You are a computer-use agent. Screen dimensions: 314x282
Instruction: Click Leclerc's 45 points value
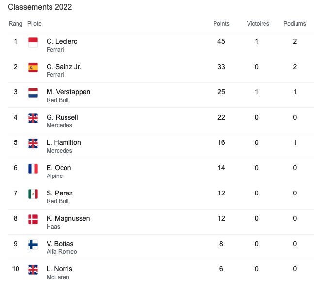click(x=221, y=41)
